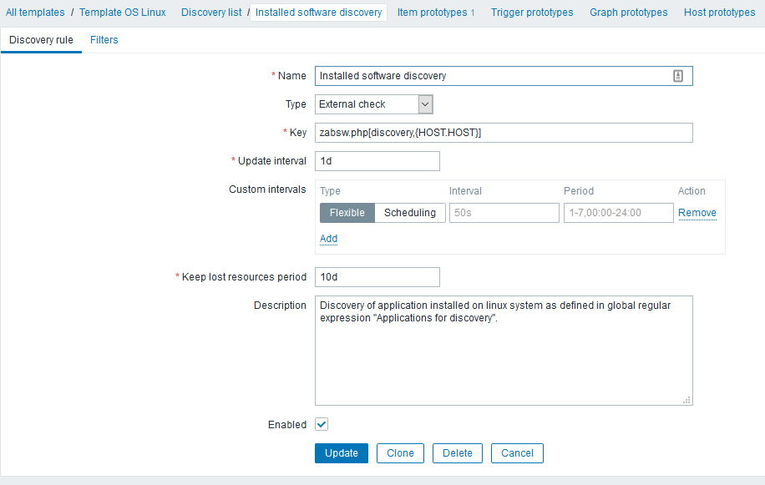Screen dimensions: 765x485
Task: Open the Type dropdown showing External check
Action: tap(373, 104)
